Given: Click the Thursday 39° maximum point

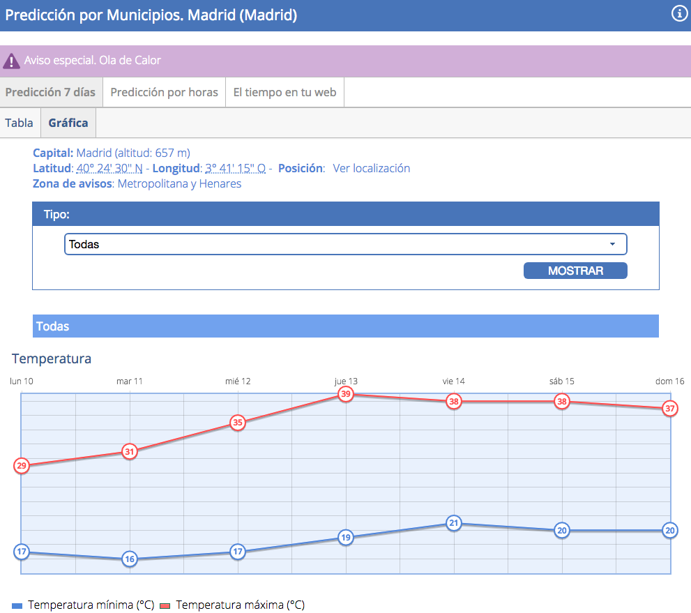Looking at the screenshot, I should pos(346,394).
